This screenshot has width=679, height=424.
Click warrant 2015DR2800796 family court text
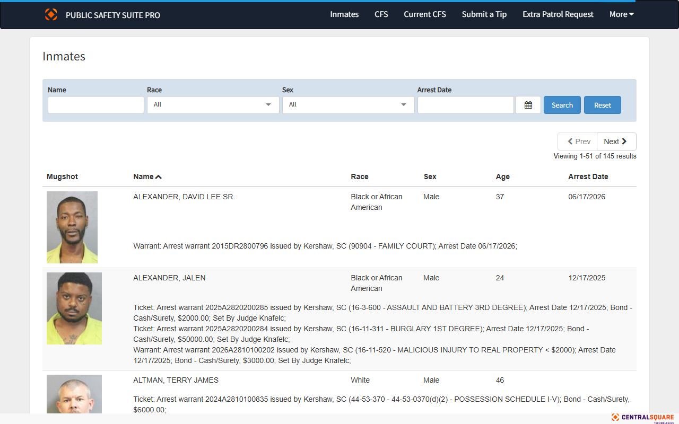(x=325, y=246)
